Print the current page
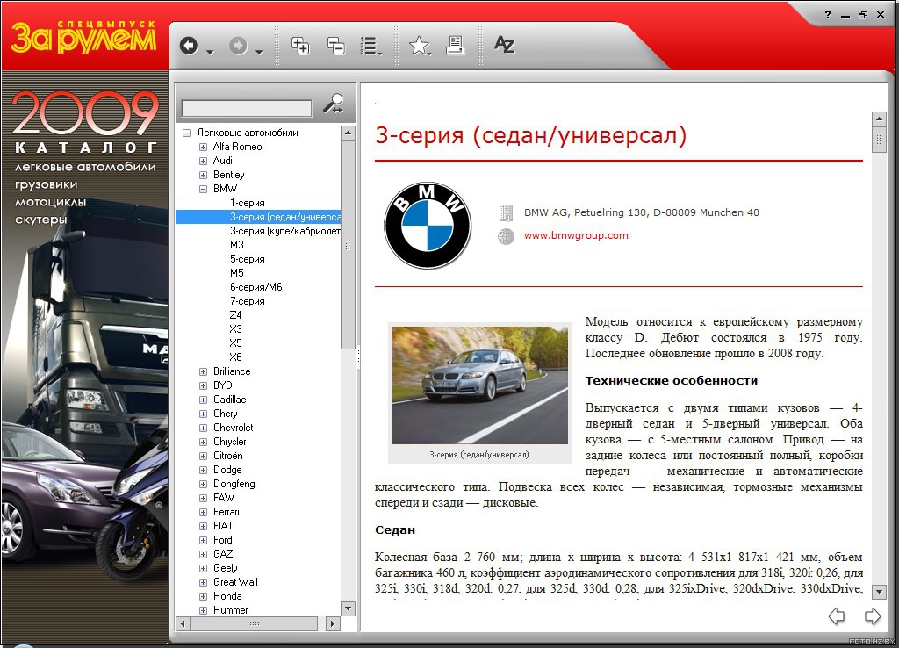Viewport: 899px width, 648px height. (456, 46)
